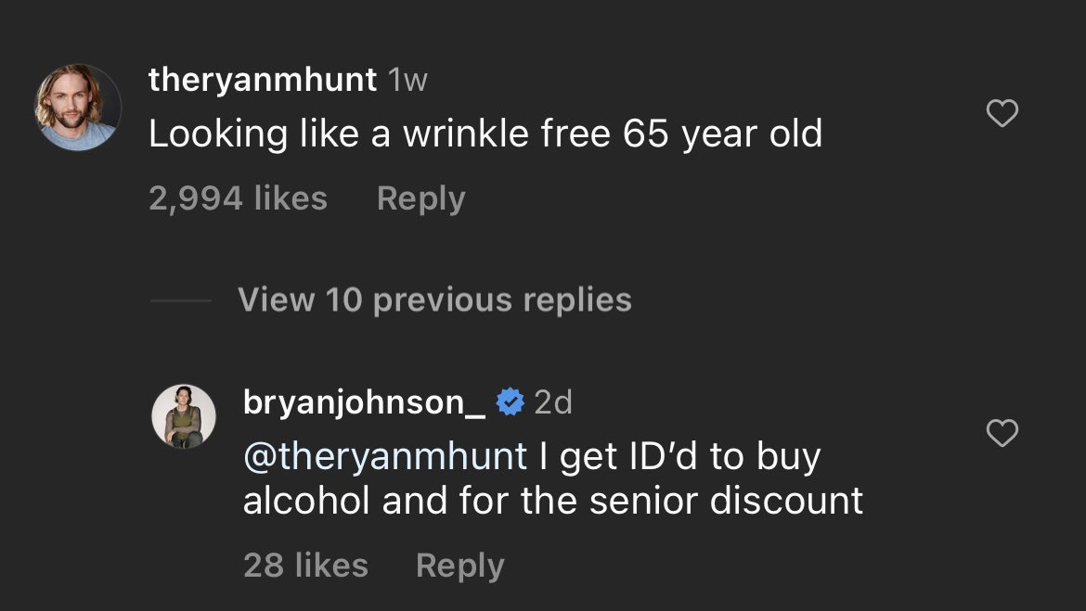
Task: Like theryanmhunt's comment with the heart
Action: (x=1002, y=114)
